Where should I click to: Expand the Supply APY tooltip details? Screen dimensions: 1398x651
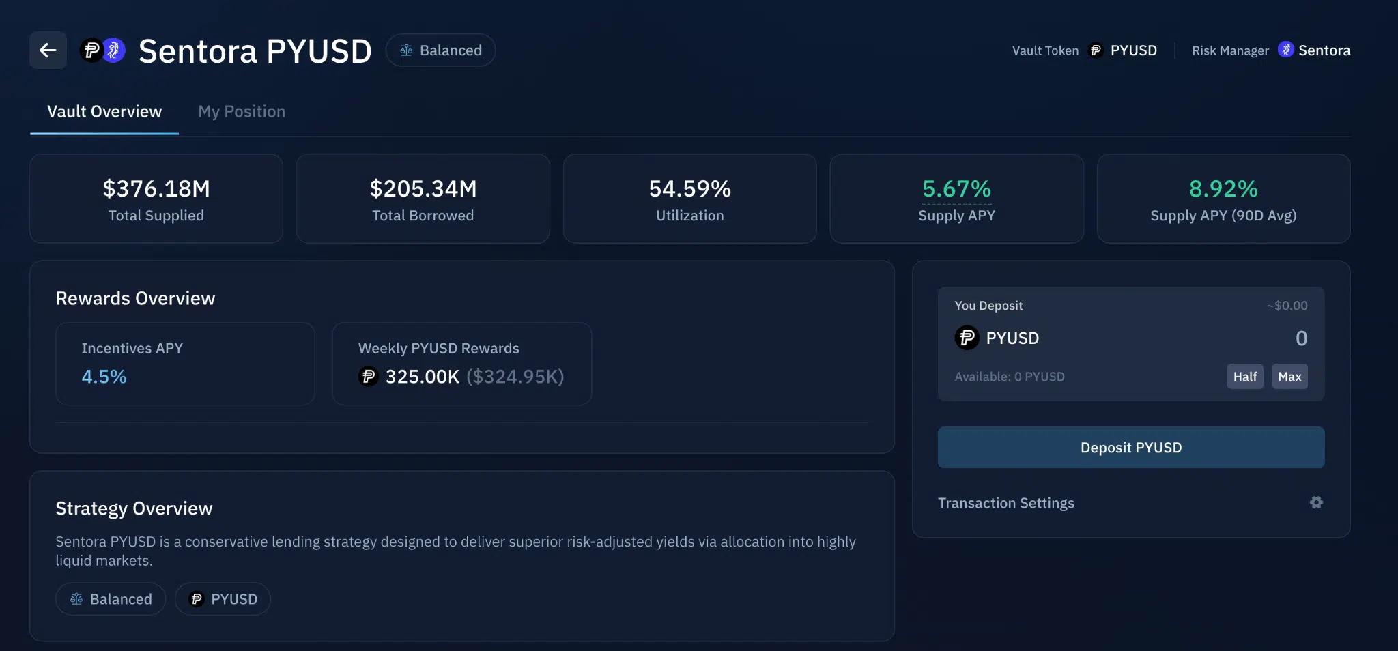pos(956,189)
